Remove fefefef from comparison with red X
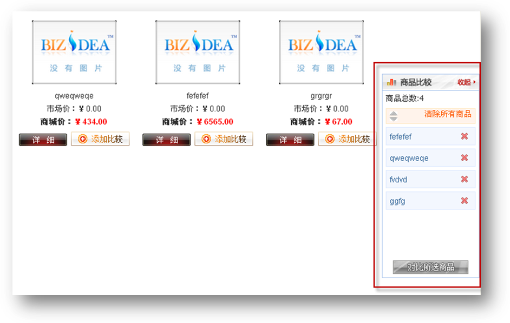 pos(465,136)
